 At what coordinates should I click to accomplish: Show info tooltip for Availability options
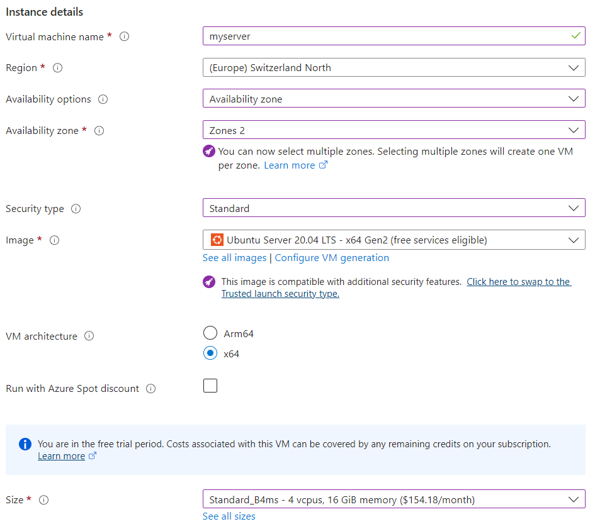point(103,99)
